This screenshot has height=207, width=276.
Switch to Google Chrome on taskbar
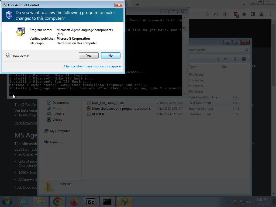[x=57, y=202]
